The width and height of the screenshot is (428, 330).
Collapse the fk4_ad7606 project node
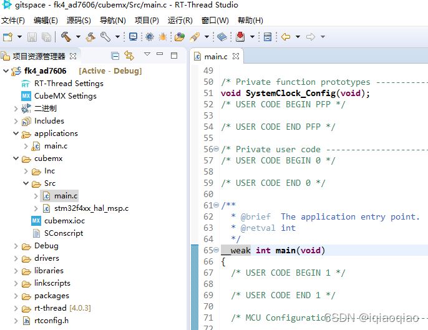point(6,71)
